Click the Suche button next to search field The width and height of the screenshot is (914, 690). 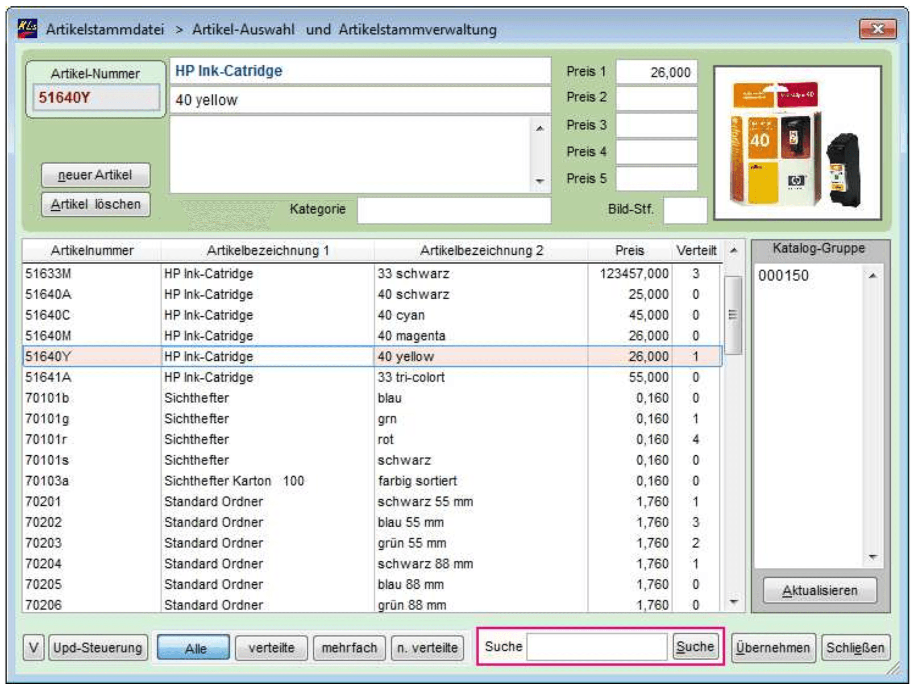point(695,646)
